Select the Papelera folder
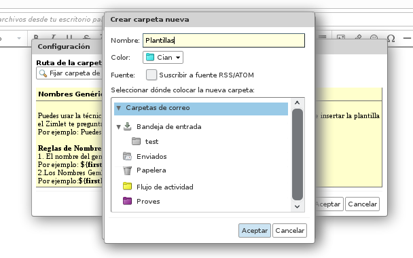Viewport: 413px width, 258px height. pyautogui.click(x=151, y=170)
